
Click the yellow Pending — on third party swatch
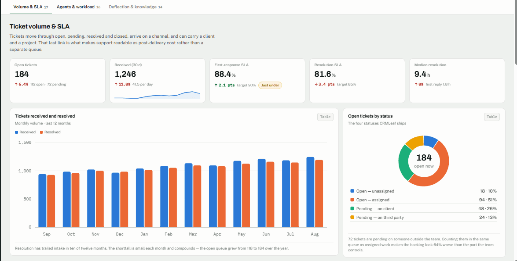(352, 217)
